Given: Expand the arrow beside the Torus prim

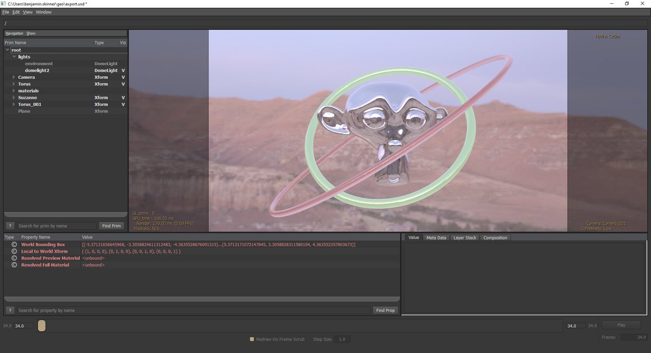Looking at the screenshot, I should (x=14, y=84).
